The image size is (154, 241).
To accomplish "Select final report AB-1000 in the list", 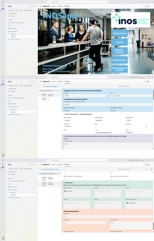I will coord(49,184).
